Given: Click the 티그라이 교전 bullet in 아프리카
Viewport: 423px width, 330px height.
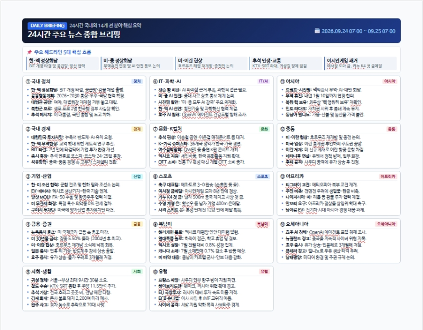Looking at the screenshot, I should (x=321, y=185).
